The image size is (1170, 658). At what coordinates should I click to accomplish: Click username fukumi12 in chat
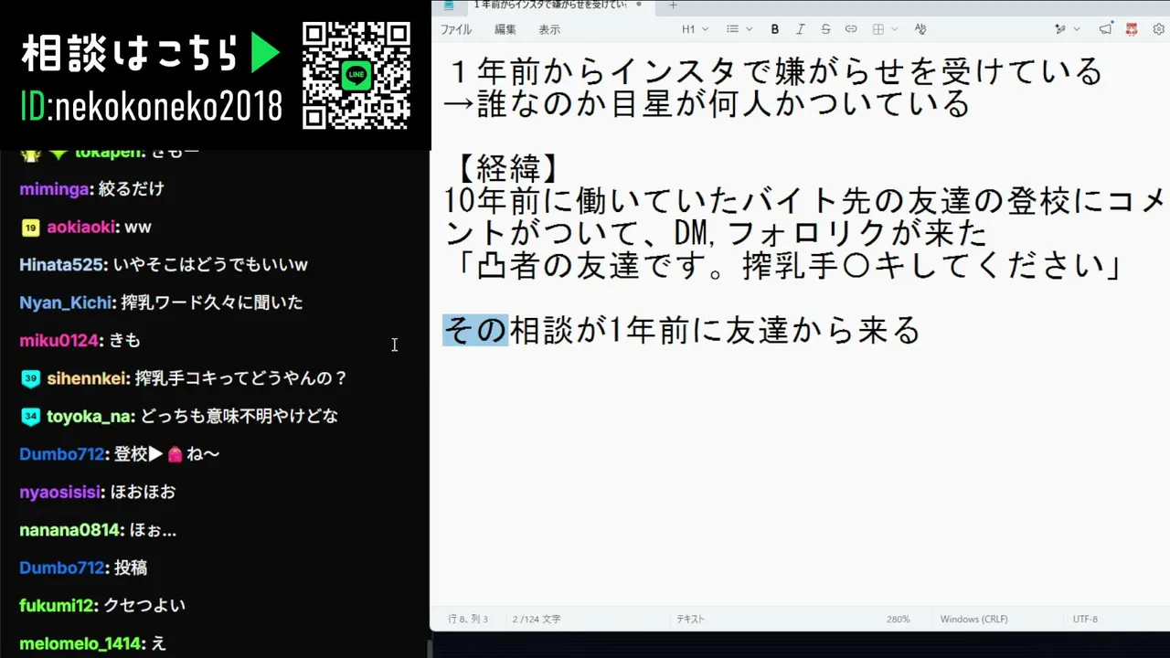[x=56, y=605]
